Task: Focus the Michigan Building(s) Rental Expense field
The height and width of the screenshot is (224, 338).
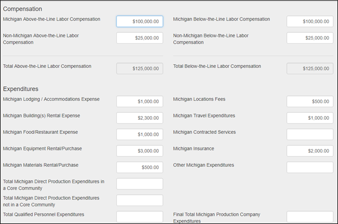Action: (139, 118)
